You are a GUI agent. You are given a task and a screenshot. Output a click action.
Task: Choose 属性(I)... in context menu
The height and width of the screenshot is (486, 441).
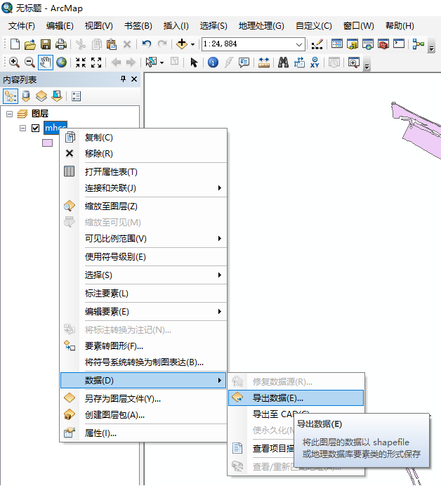coord(144,433)
